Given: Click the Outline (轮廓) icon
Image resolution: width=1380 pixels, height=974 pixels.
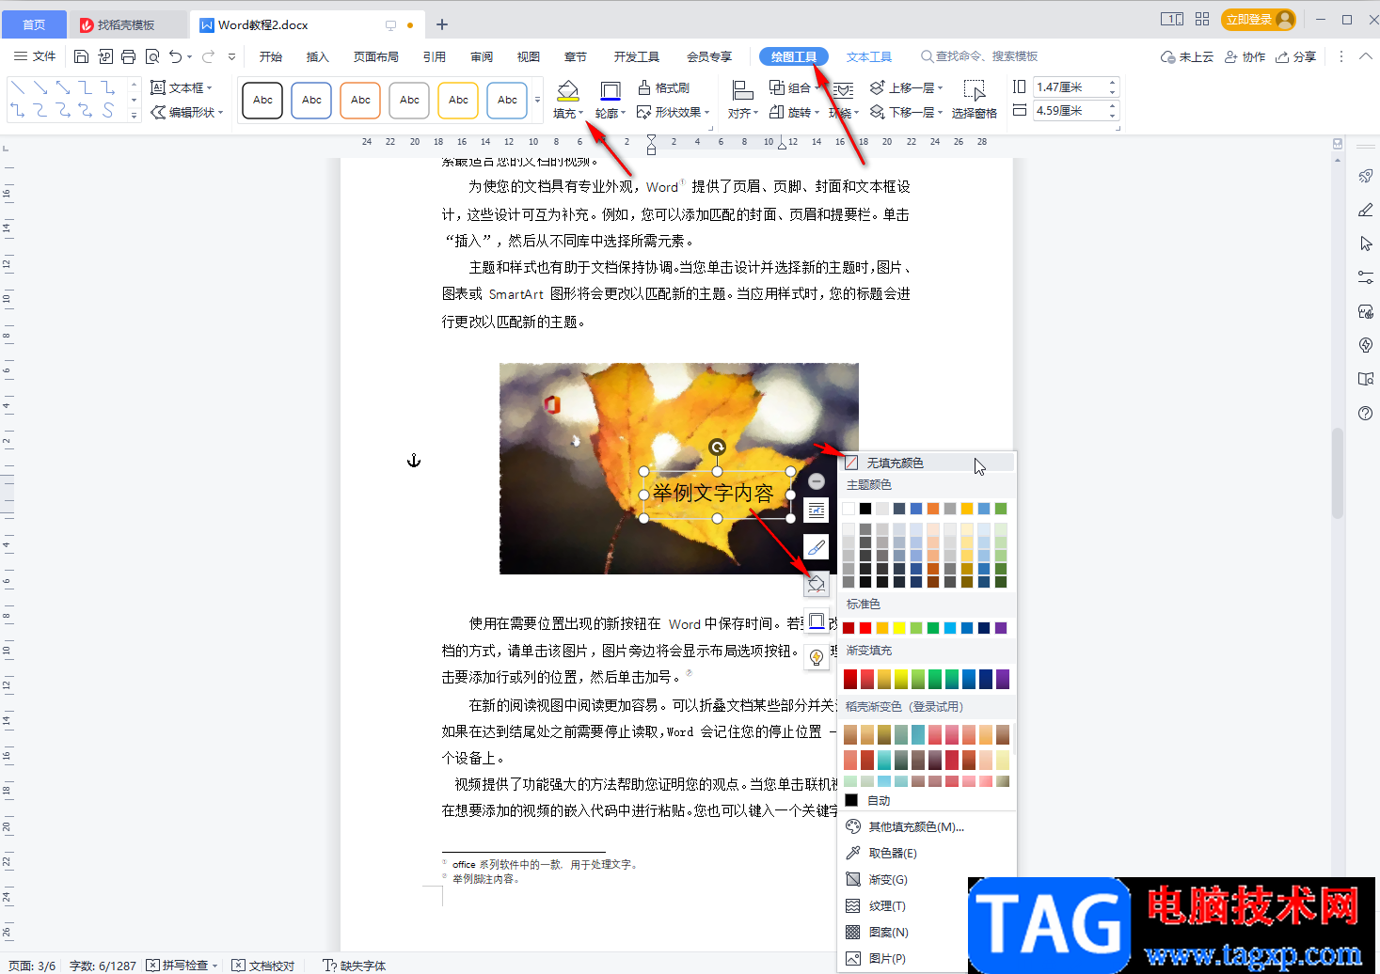Looking at the screenshot, I should coord(610,91).
